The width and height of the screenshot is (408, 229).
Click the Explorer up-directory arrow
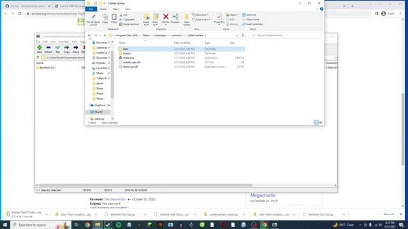point(105,36)
